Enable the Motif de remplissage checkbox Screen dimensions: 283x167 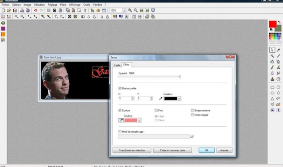(120, 132)
